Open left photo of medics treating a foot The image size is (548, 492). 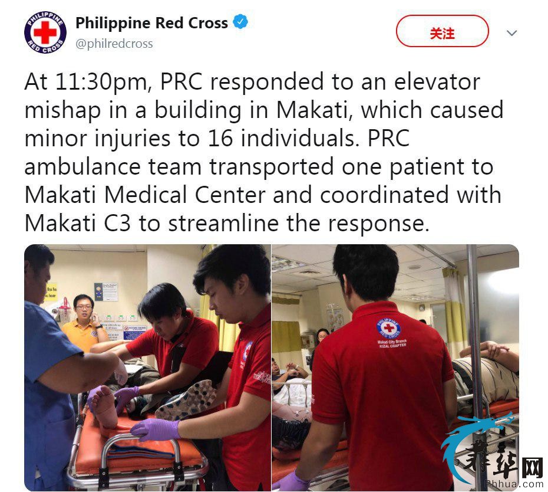click(147, 368)
